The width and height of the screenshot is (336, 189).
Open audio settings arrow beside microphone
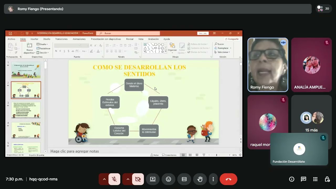[x=104, y=179]
